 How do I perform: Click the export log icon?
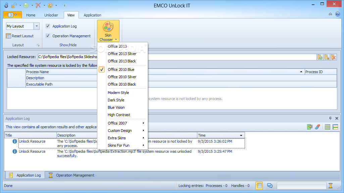(310, 127)
